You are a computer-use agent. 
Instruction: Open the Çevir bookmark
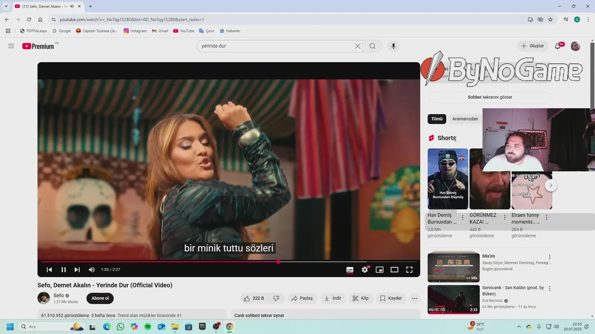[207, 31]
